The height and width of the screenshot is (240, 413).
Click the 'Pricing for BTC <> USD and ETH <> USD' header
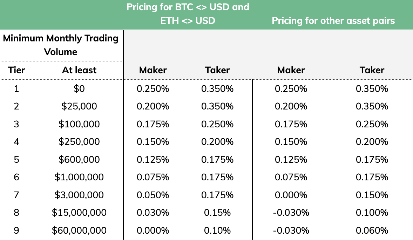tap(188, 14)
